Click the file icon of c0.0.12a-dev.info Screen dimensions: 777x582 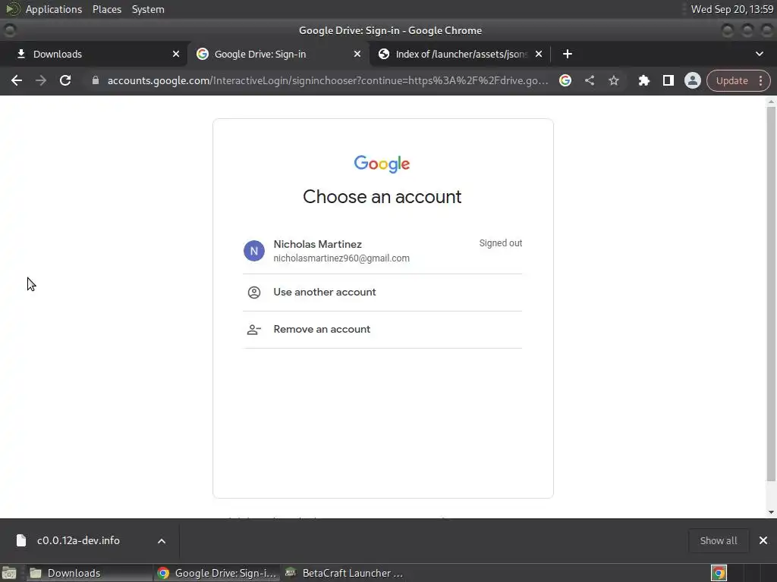click(20, 540)
